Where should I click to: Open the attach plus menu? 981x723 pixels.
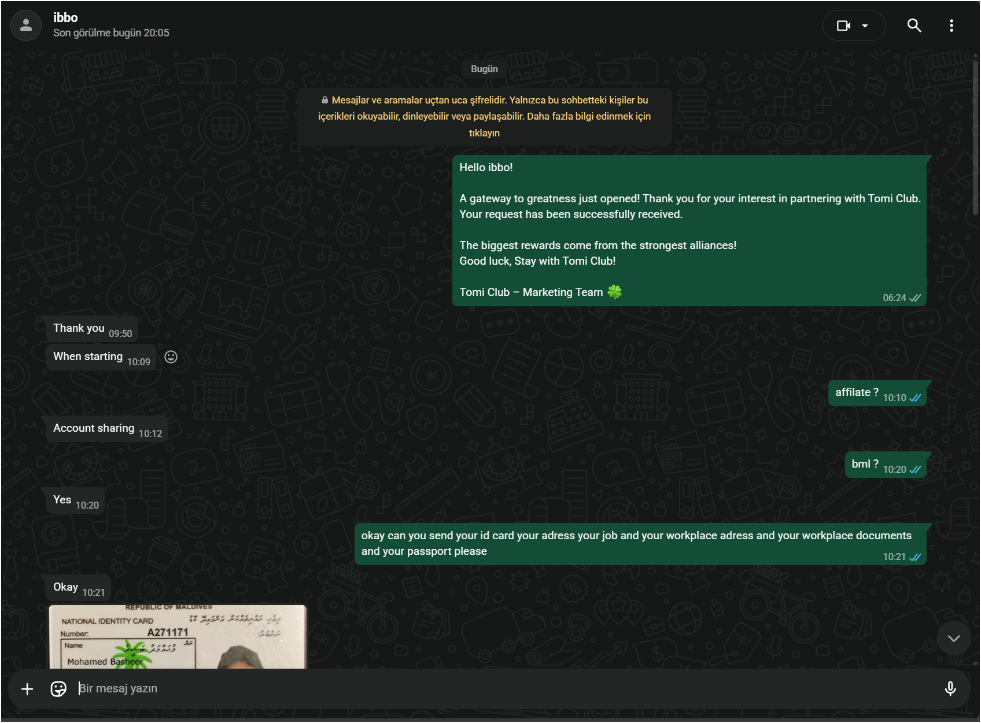[x=27, y=689]
